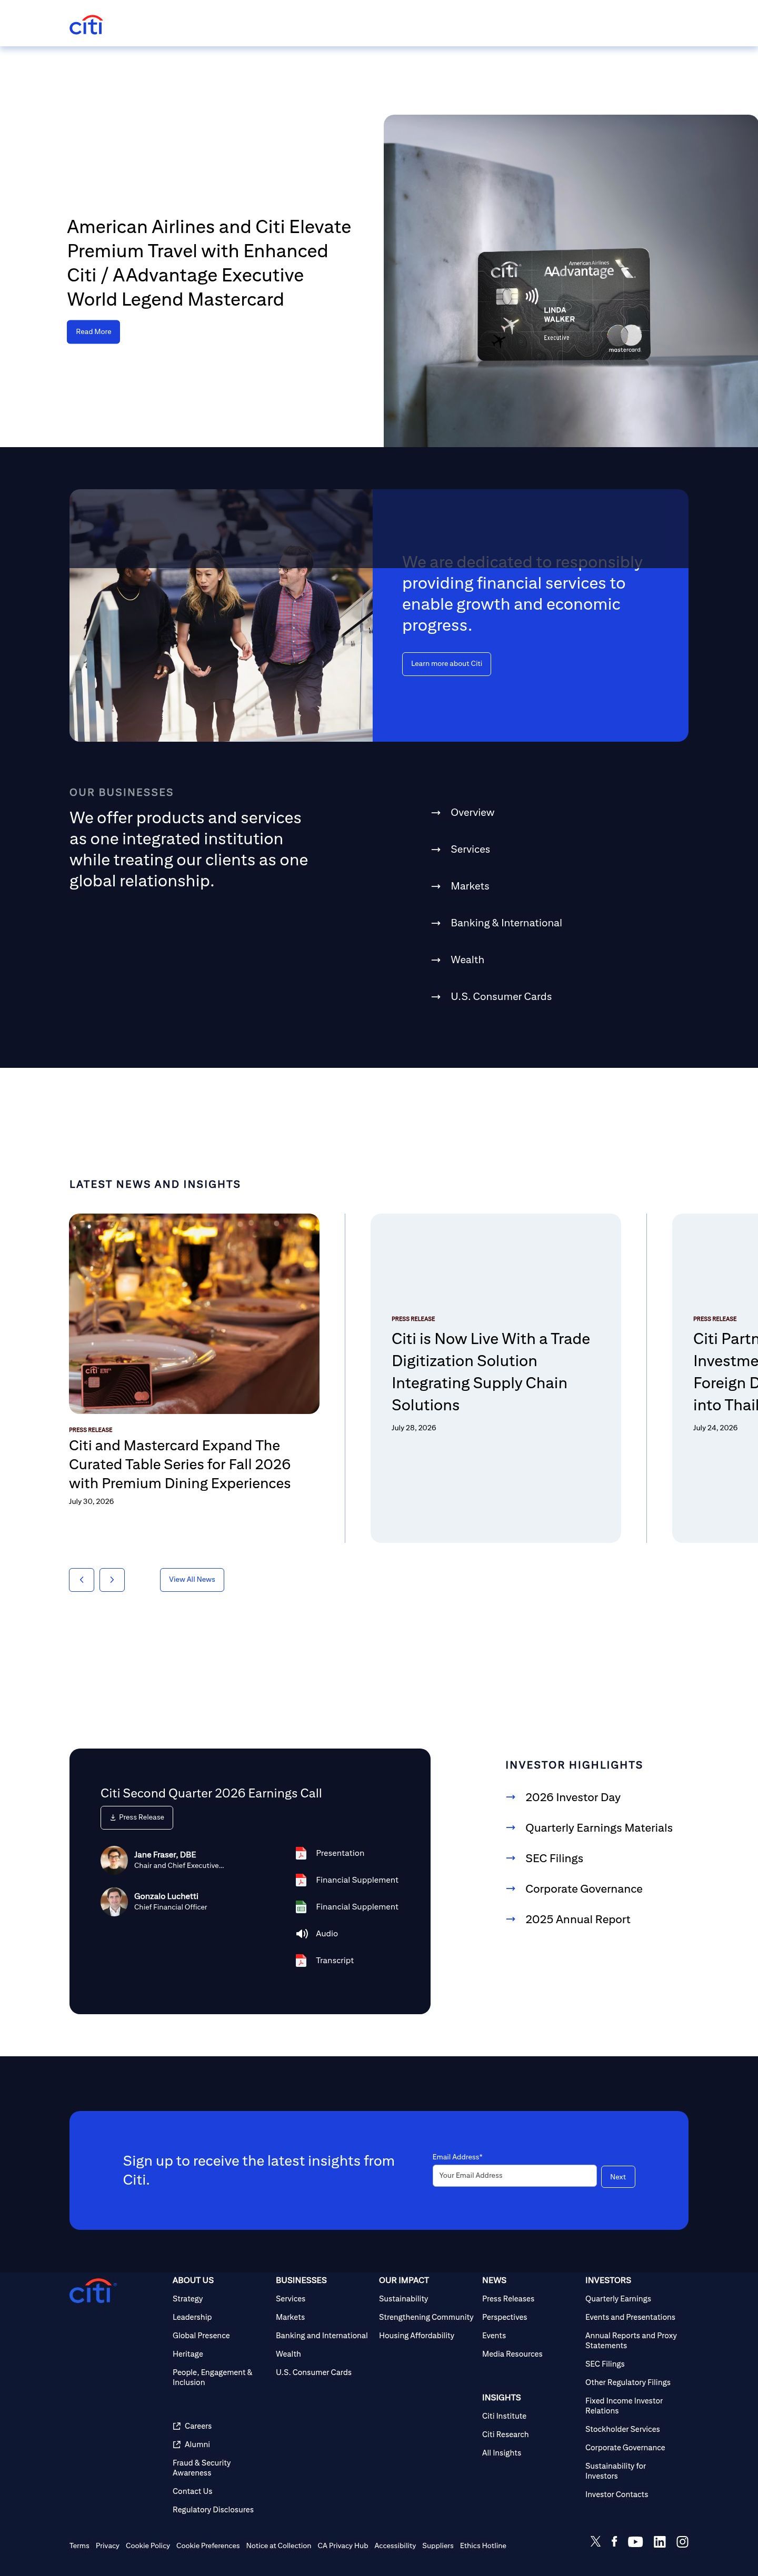Open U.S. Consumer Cards business link

501,996
